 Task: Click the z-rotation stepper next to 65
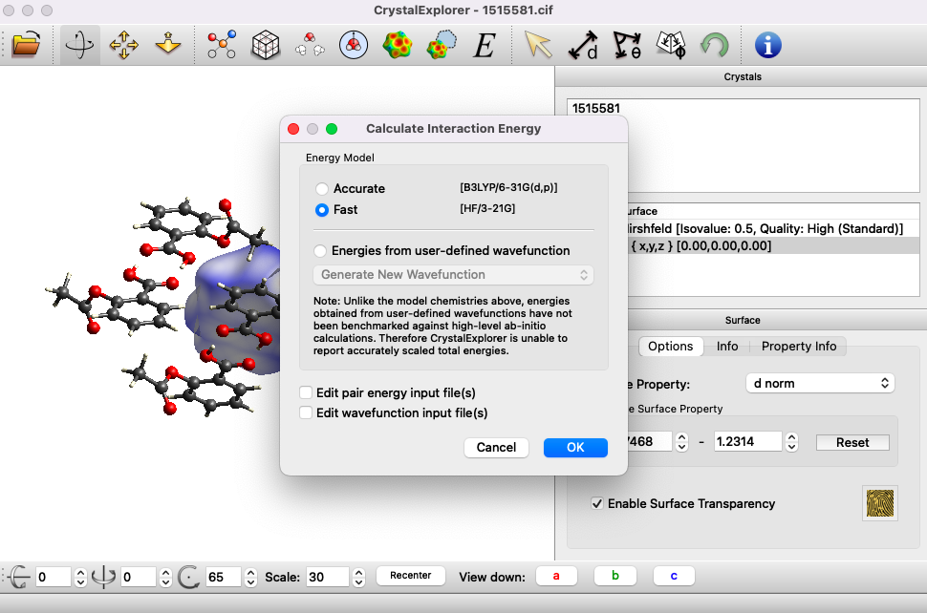pyautogui.click(x=250, y=577)
